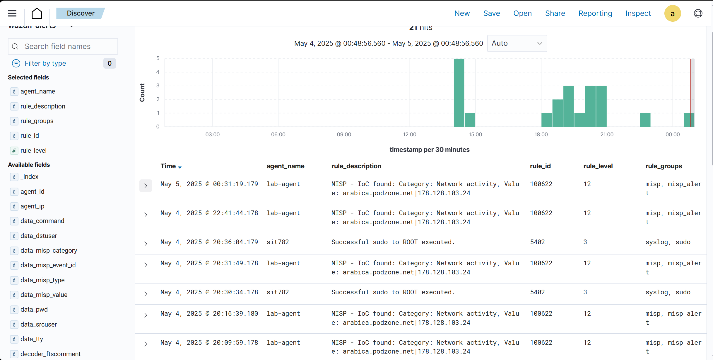The height and width of the screenshot is (360, 713).
Task: Click the rule_id column header
Action: pyautogui.click(x=540, y=166)
